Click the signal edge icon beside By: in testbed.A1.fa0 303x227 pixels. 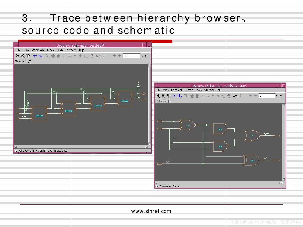[240, 96]
